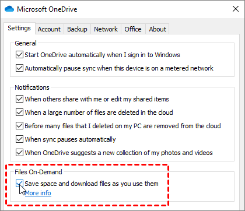Open the More info link
Viewport: 245px width, 211px height.
click(38, 193)
